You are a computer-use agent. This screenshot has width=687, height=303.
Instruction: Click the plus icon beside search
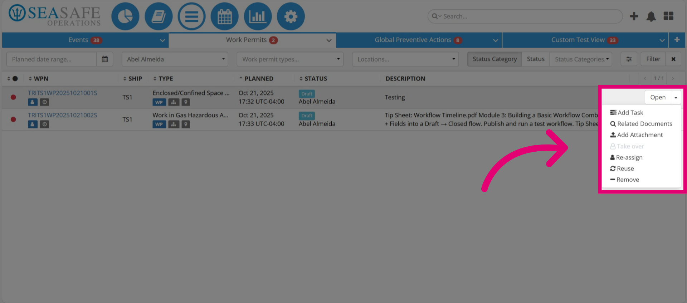tap(634, 16)
